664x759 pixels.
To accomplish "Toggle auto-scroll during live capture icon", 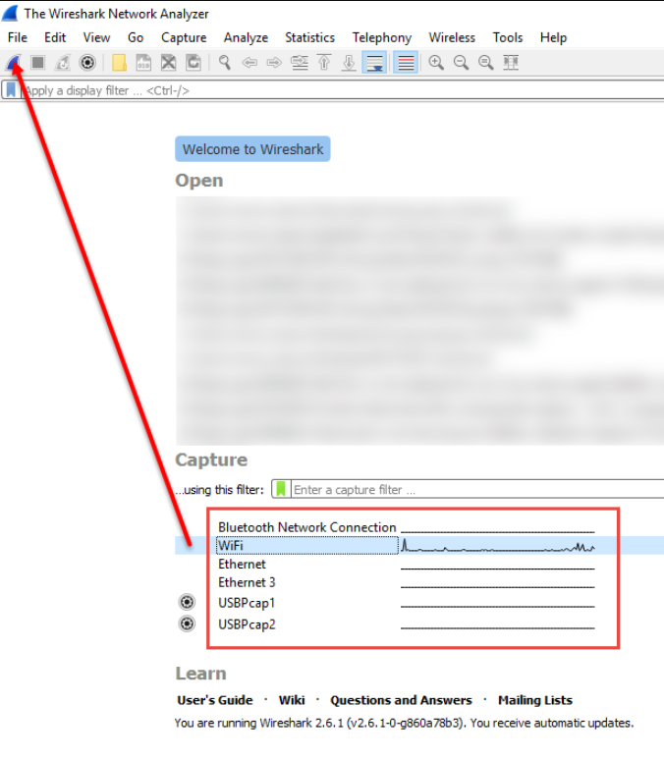I will point(374,63).
